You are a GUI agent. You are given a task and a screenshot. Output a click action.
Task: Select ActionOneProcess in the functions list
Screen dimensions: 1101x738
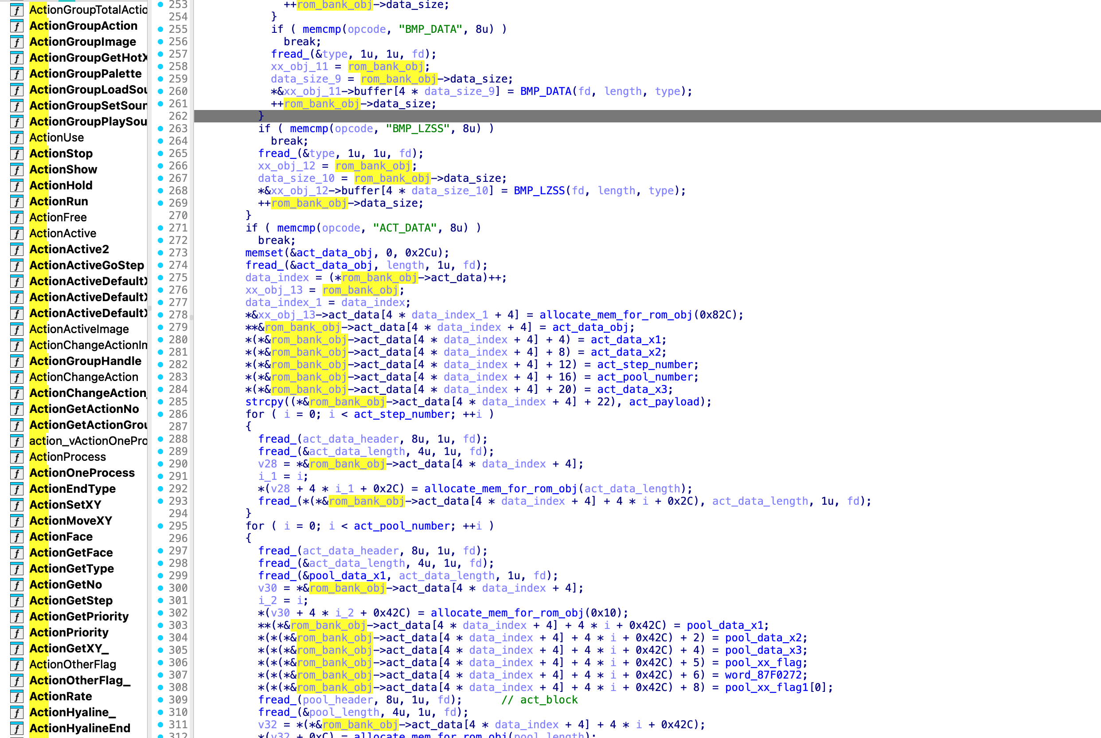[82, 473]
